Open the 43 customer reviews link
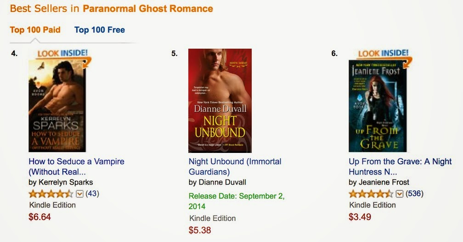 point(92,194)
